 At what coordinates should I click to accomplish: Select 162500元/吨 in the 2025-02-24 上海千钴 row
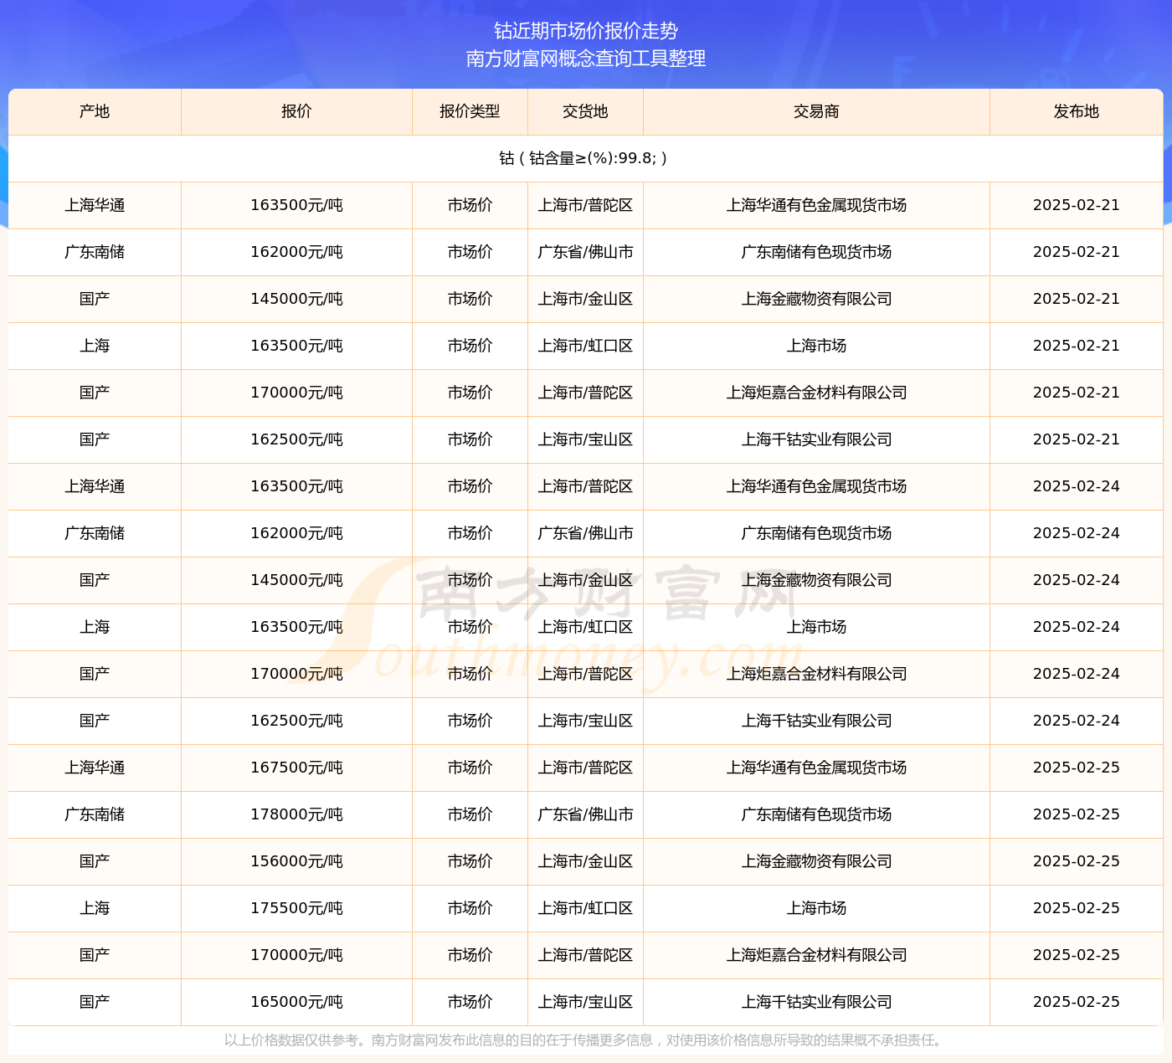click(296, 721)
